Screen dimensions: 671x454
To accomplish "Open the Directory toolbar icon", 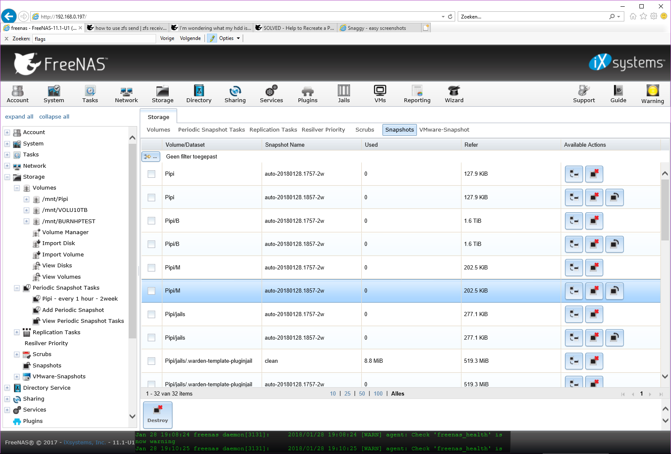I will pos(199,94).
